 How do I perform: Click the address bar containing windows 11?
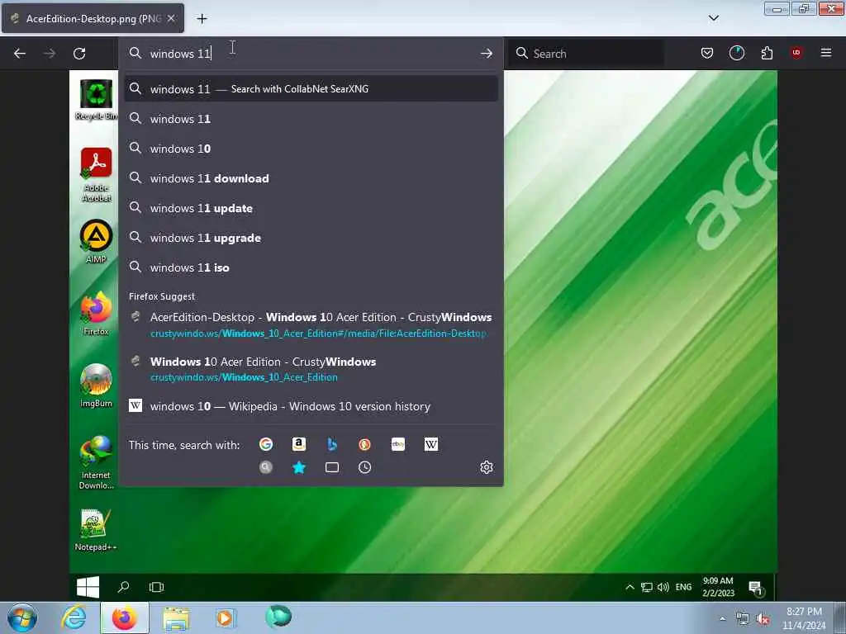311,54
